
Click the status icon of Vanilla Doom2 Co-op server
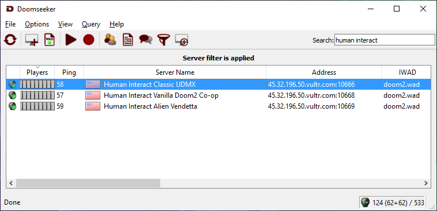(x=13, y=95)
